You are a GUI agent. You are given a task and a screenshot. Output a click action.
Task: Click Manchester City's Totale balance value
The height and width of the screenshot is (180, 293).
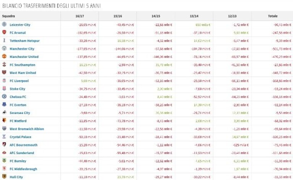click(282, 49)
